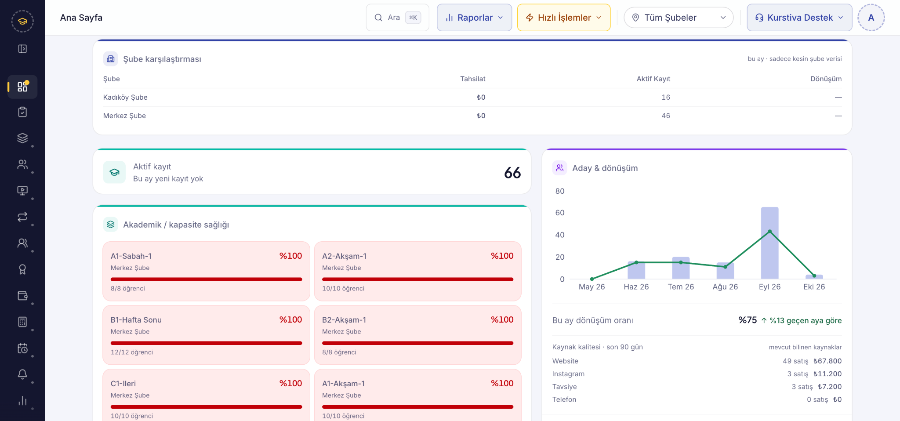Image resolution: width=900 pixels, height=421 pixels.
Task: Click the Tahsilat column header
Action: point(473,79)
